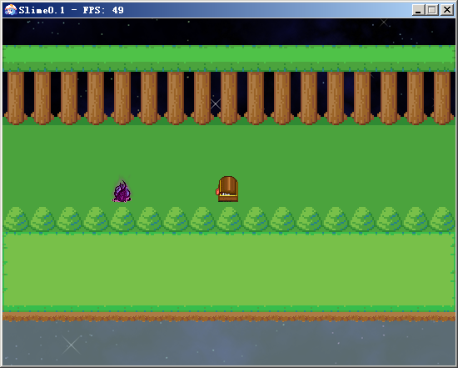Click dark grass between slime and chest
458x368 pixels.
[x=174, y=190]
